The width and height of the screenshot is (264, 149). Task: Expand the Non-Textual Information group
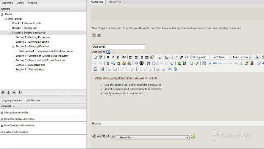(x=2, y=126)
